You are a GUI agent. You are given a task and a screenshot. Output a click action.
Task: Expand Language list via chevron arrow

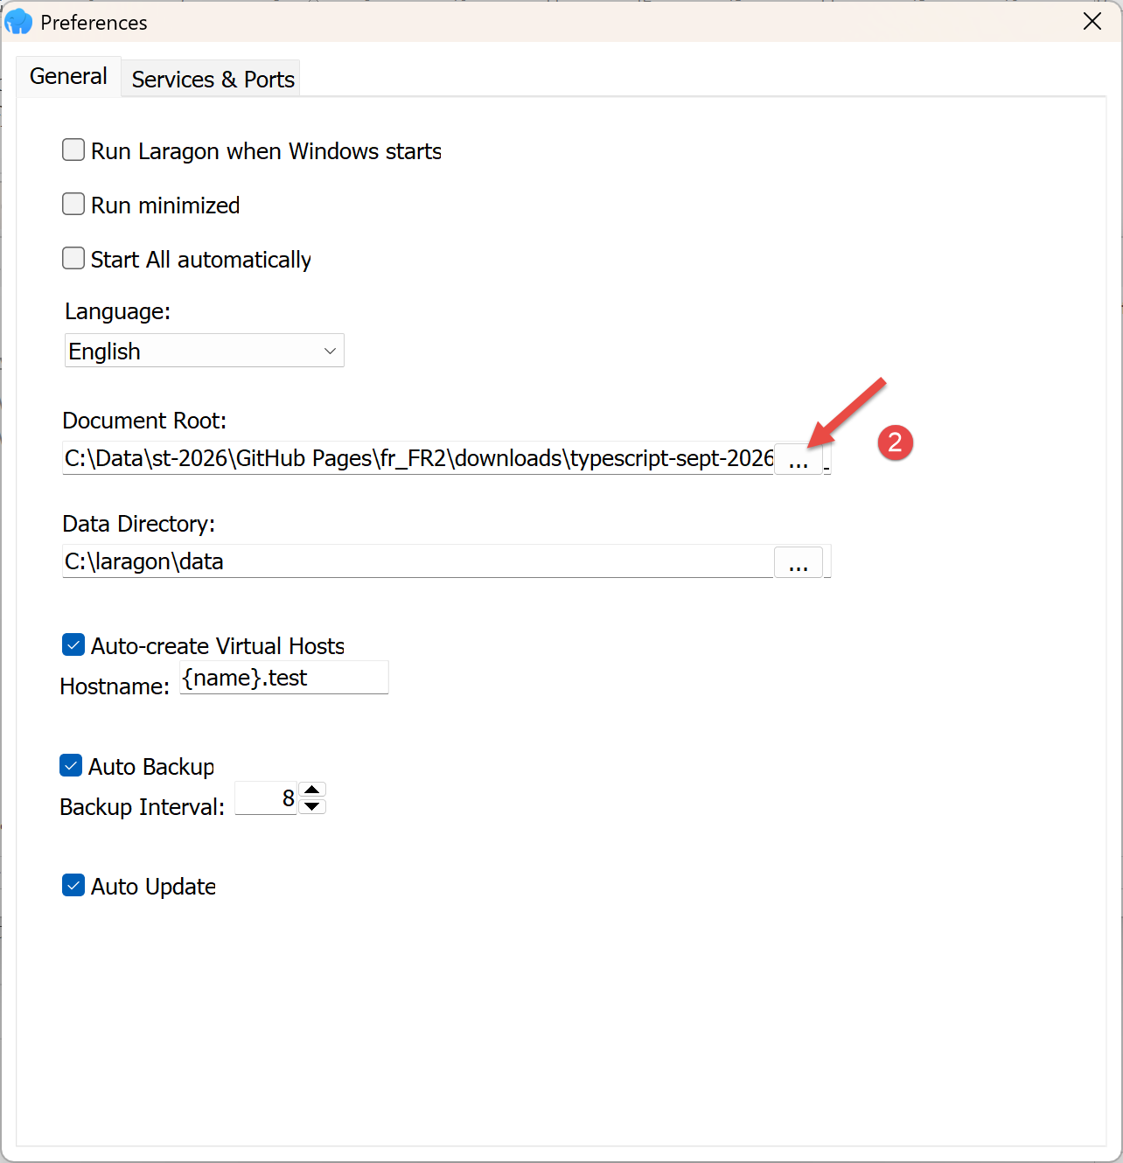[330, 351]
